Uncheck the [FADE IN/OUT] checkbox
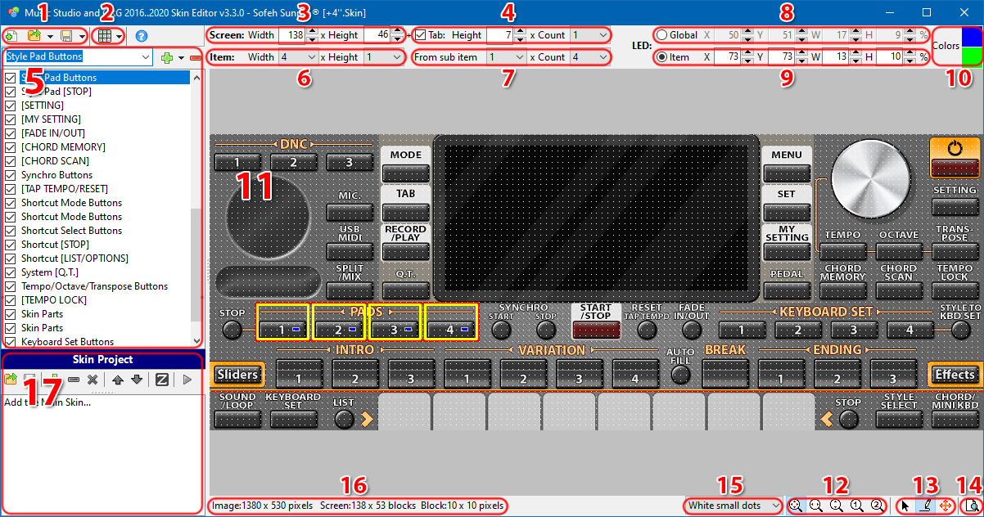Viewport: 984px width, 517px height. pyautogui.click(x=11, y=133)
